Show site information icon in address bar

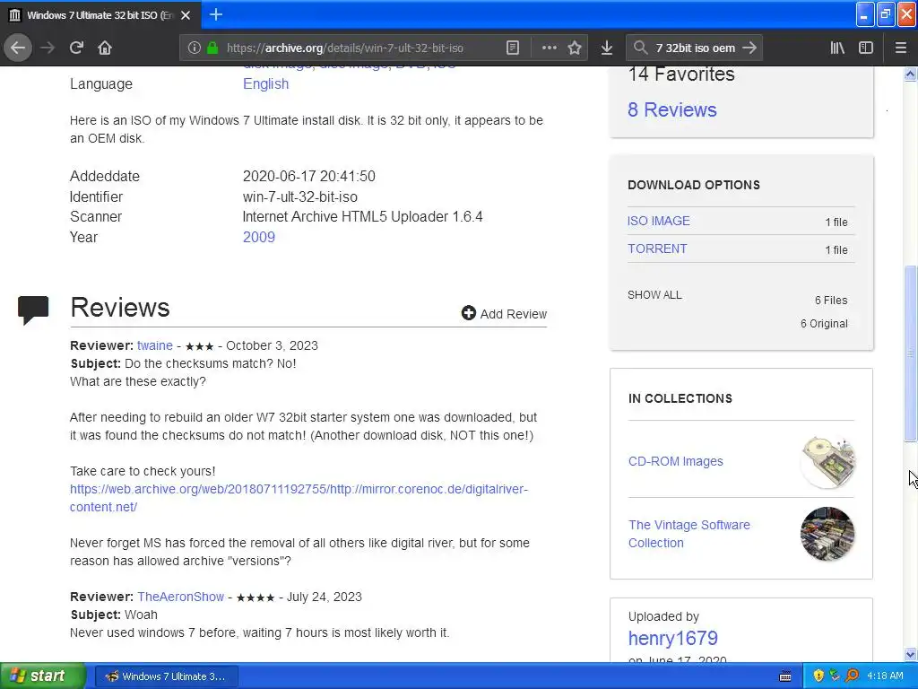coord(195,48)
